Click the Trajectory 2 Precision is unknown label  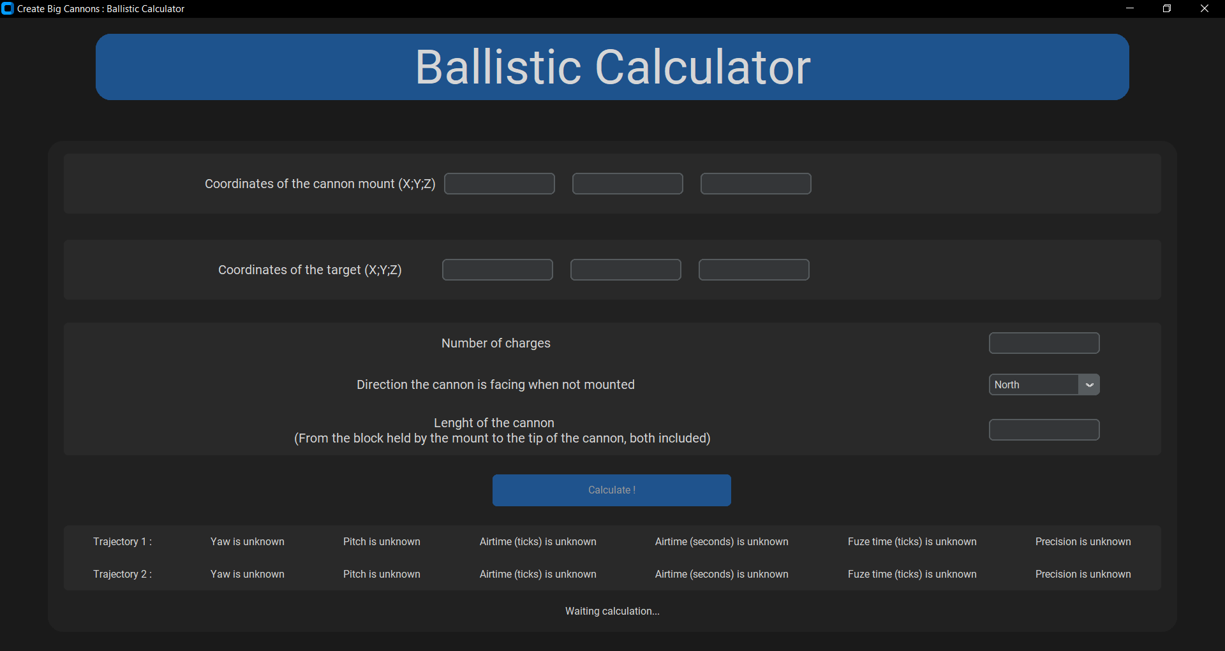point(1083,574)
